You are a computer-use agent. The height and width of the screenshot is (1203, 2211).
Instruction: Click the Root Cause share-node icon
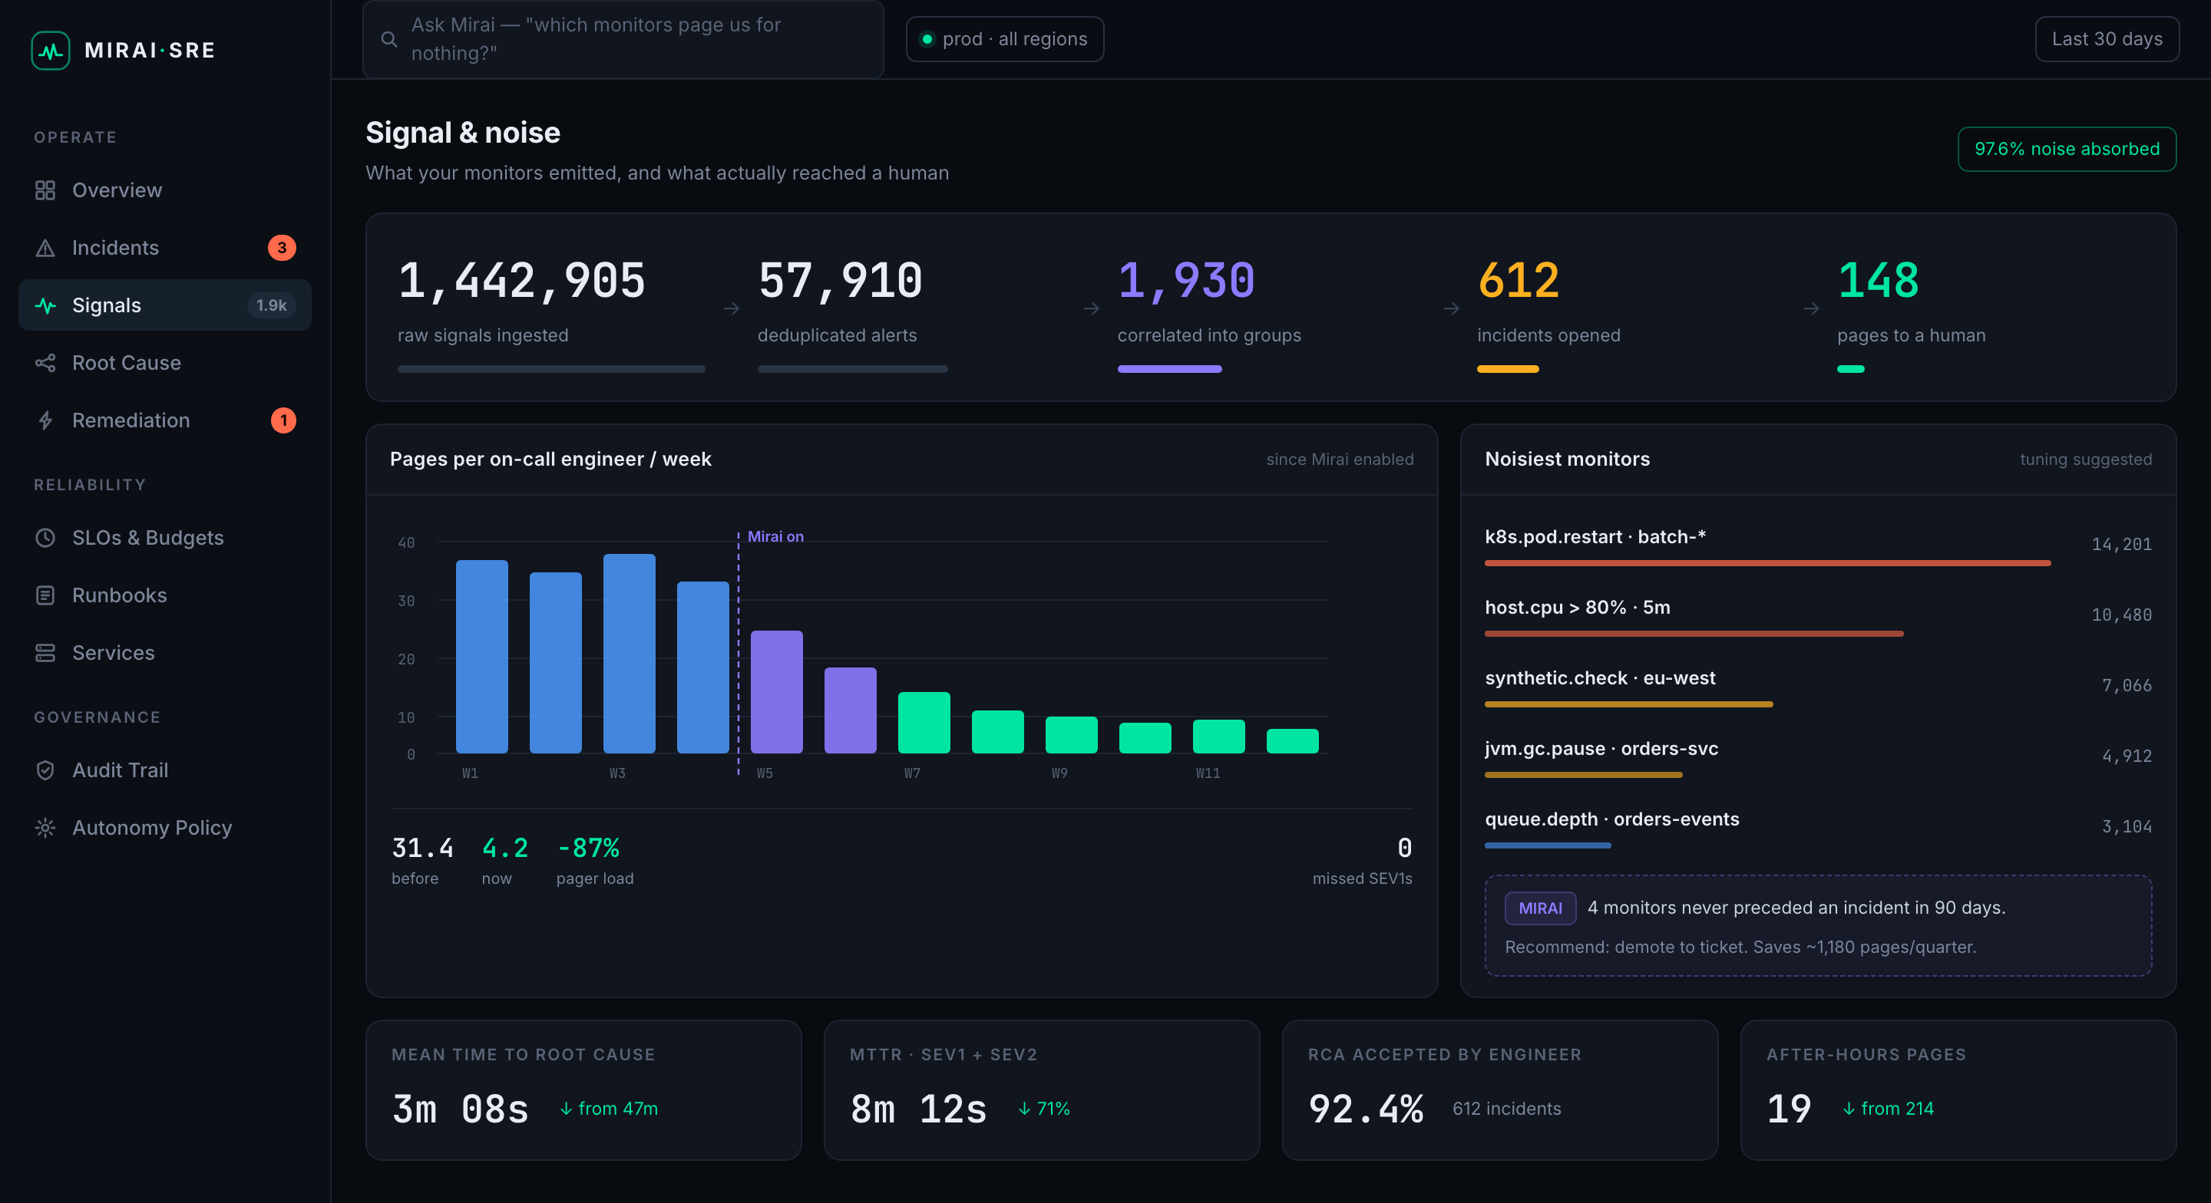coord(45,363)
